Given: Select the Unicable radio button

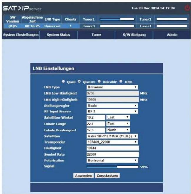Looking at the screenshot, I should click(x=99, y=81).
